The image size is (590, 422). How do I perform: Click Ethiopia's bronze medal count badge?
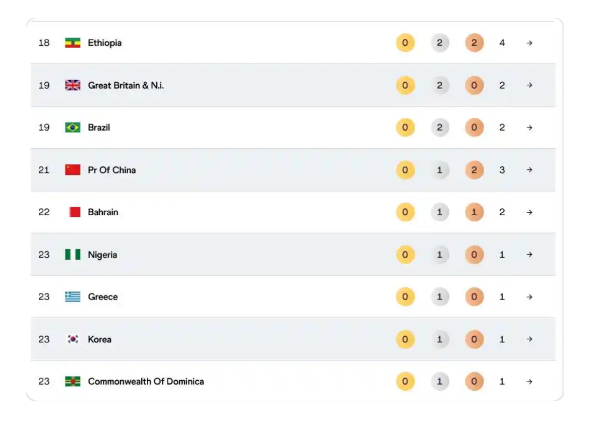click(x=474, y=43)
